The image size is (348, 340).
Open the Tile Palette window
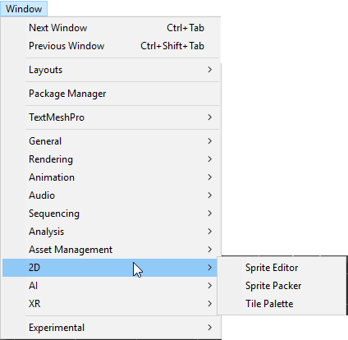pos(282,304)
